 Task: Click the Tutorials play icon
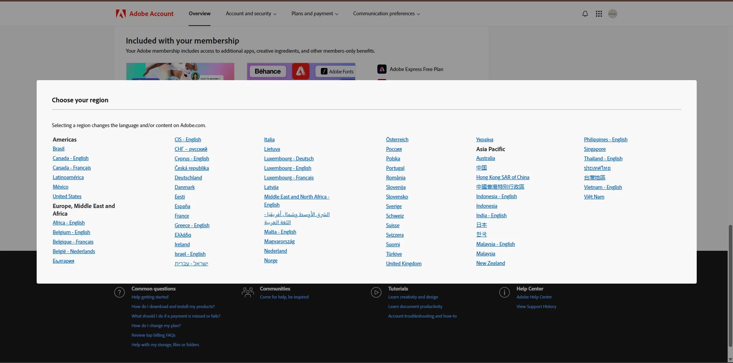click(376, 292)
